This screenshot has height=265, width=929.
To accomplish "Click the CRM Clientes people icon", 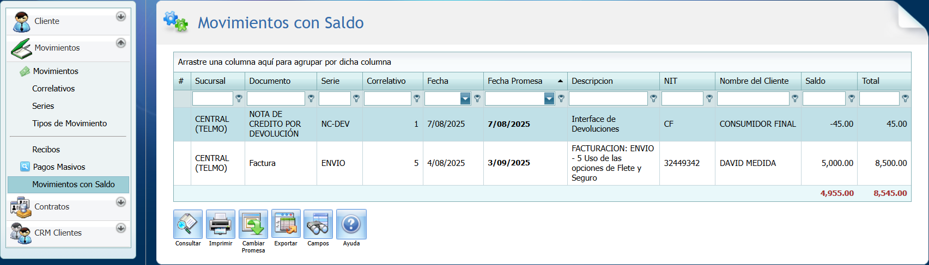I will click(21, 233).
